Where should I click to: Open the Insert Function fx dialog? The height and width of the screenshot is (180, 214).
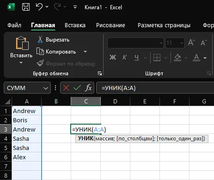[88, 88]
